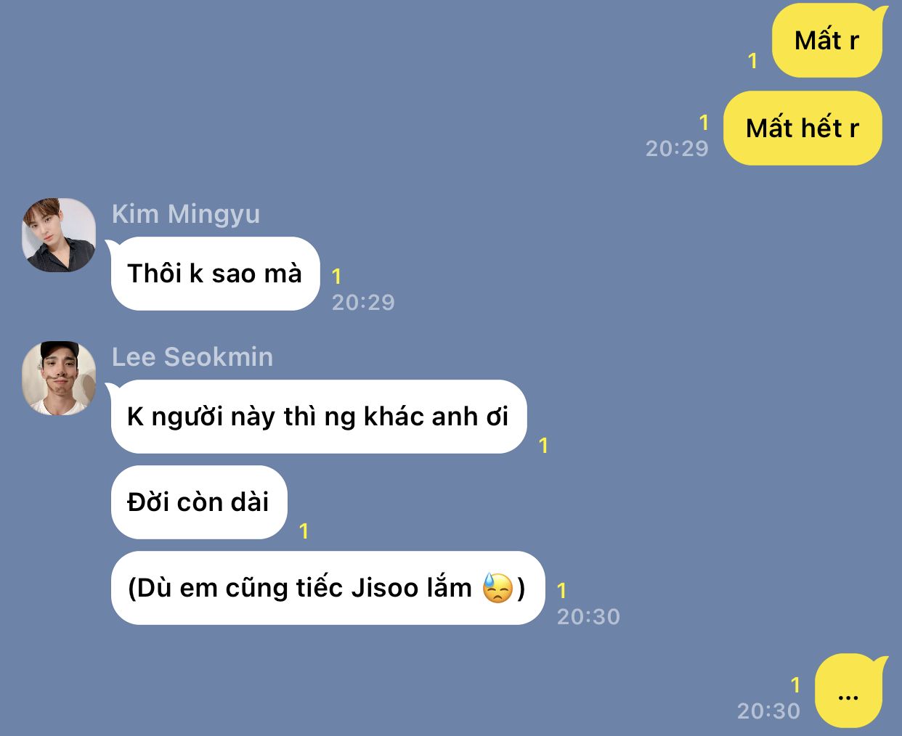Click the 20:29 timestamp under Kim Mingyu's message
902x736 pixels.
tap(363, 302)
